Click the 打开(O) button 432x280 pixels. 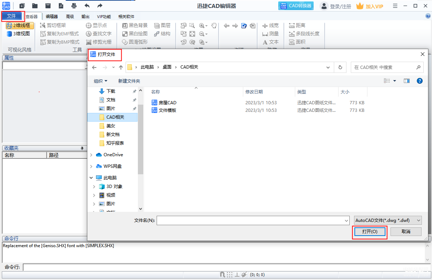[370, 232]
